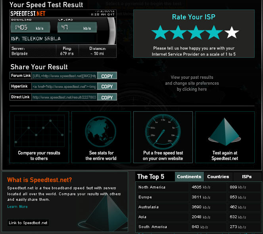263x234 pixels.
Task: Click the line graph compare results icon
Action: [x=39, y=131]
